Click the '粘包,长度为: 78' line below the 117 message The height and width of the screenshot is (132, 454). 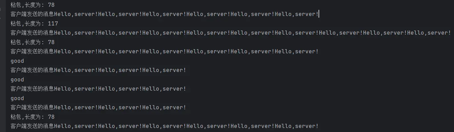pos(33,42)
